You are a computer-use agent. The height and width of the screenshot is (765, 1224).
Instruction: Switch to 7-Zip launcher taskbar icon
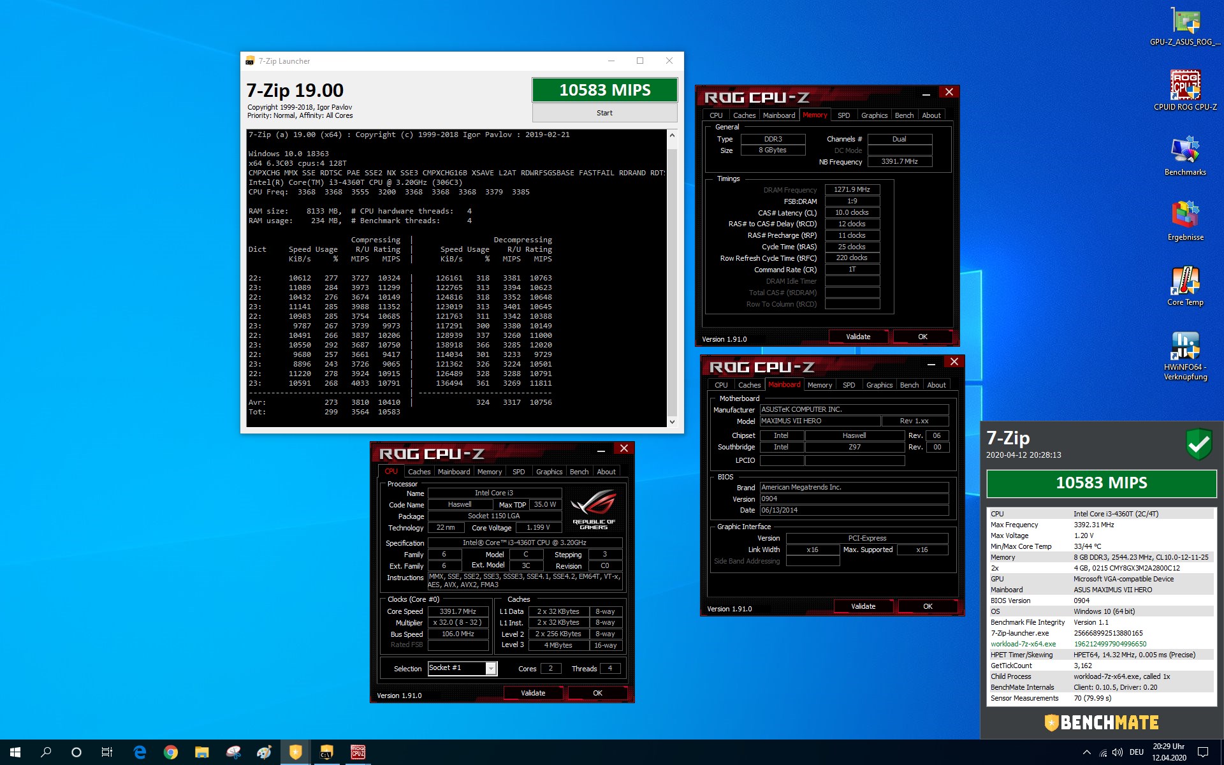click(326, 752)
